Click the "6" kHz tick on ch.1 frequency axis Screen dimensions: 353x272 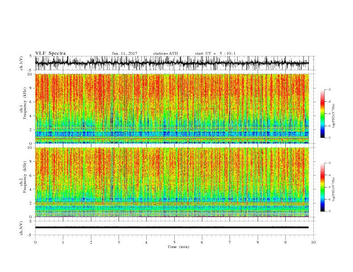[31, 102]
